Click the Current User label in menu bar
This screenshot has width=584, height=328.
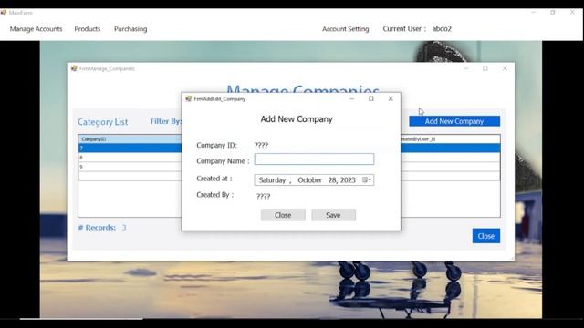[x=404, y=28]
